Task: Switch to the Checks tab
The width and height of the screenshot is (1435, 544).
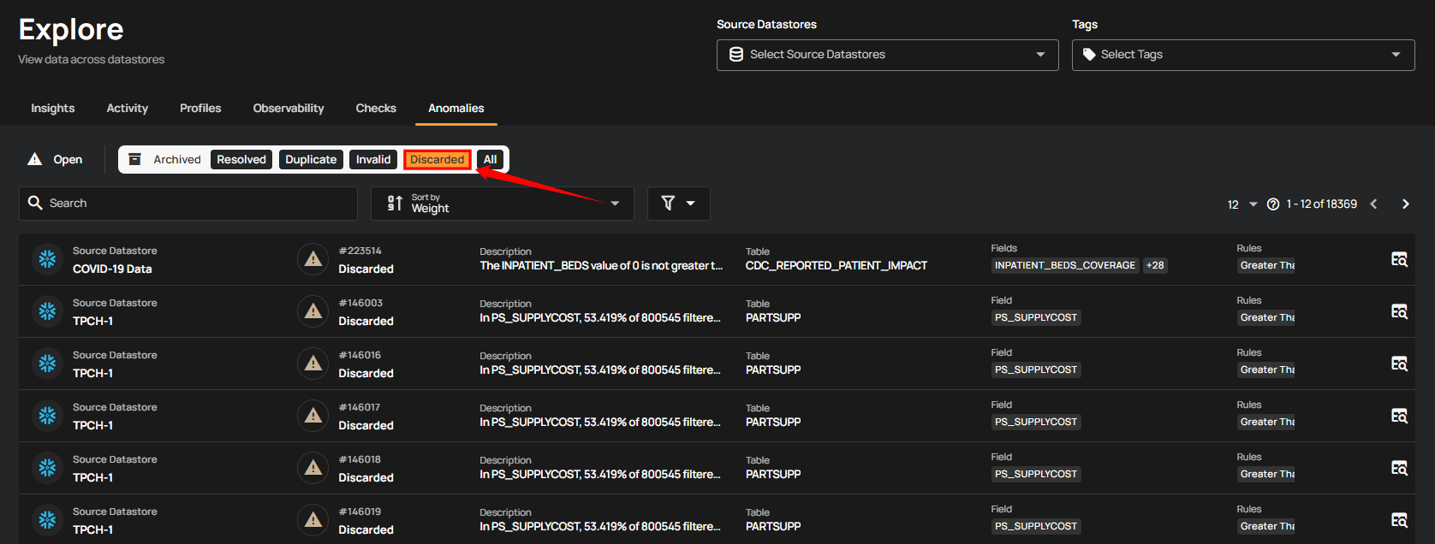Action: pos(376,108)
